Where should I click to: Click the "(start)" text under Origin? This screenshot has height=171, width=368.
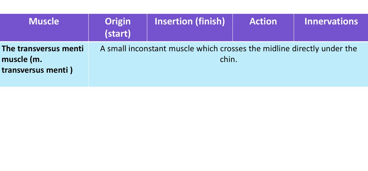click(x=118, y=34)
